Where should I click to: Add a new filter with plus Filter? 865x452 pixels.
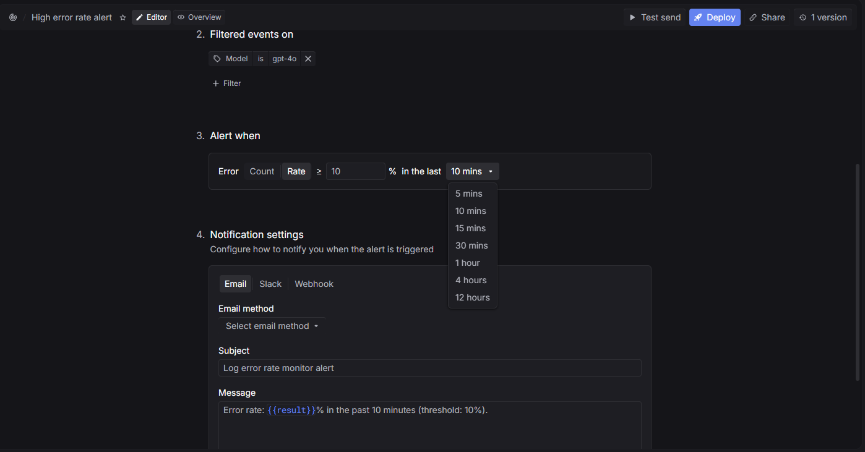coord(226,83)
